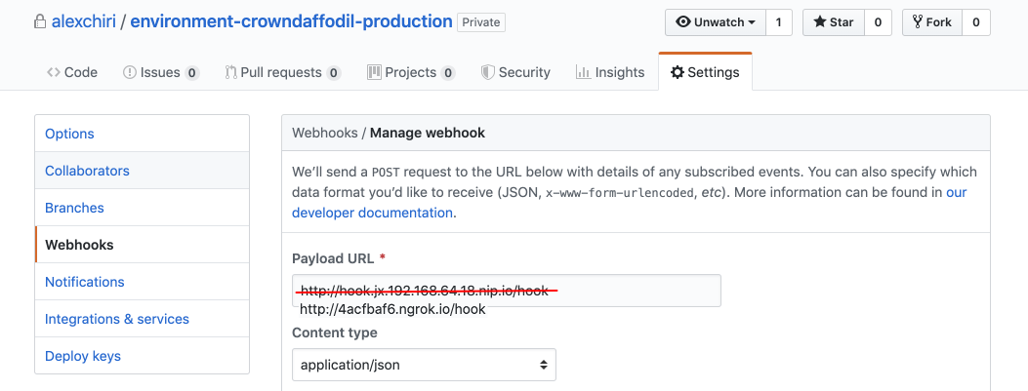
Task: Open Collaborators in the settings sidebar
Action: click(x=142, y=171)
